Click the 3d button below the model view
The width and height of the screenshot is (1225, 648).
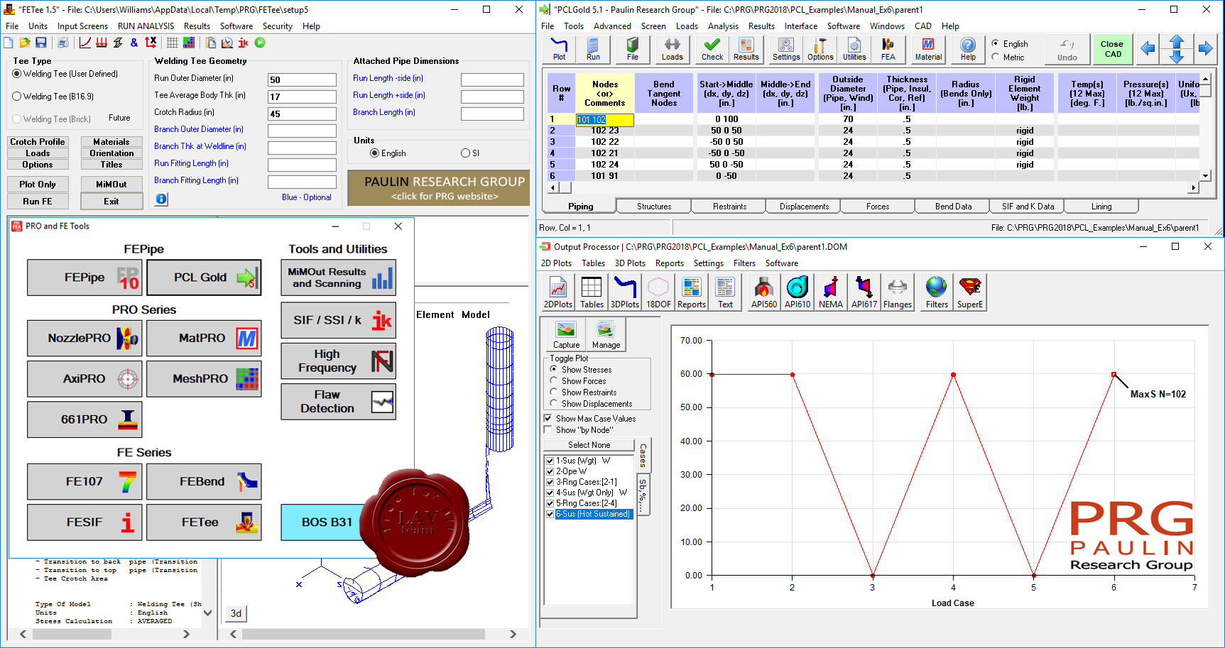click(236, 613)
